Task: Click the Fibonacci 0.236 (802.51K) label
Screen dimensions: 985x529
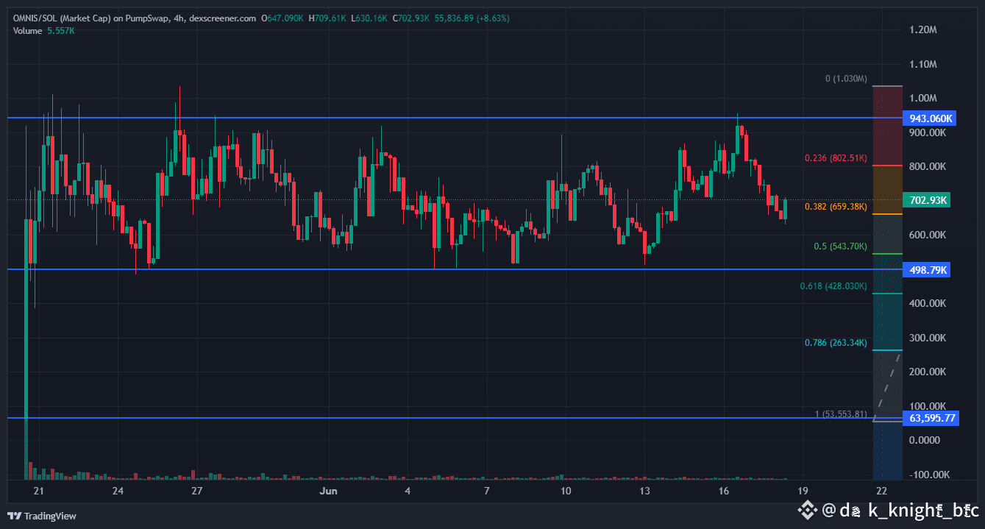Action: click(836, 158)
